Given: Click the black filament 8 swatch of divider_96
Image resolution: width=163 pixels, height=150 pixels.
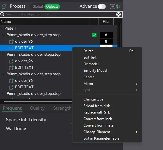Looking at the screenshot, I should 106,42.
